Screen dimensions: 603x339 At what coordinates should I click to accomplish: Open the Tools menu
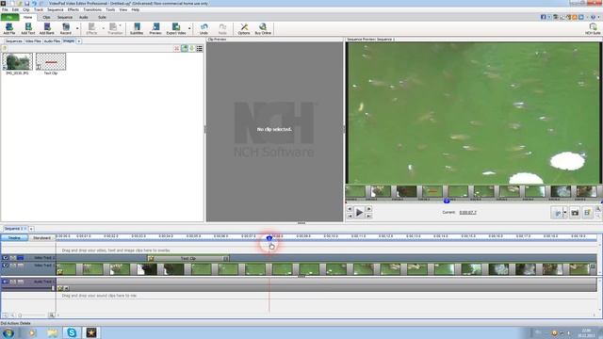coord(110,9)
